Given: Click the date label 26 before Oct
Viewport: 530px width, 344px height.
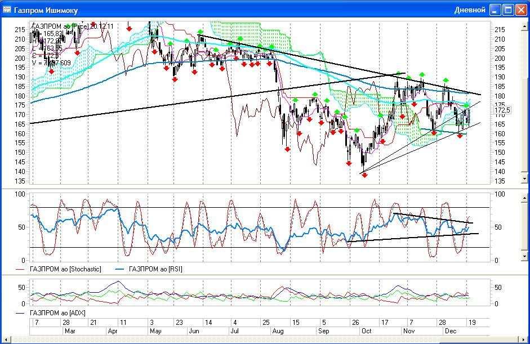Looking at the screenshot, I should tap(355, 323).
